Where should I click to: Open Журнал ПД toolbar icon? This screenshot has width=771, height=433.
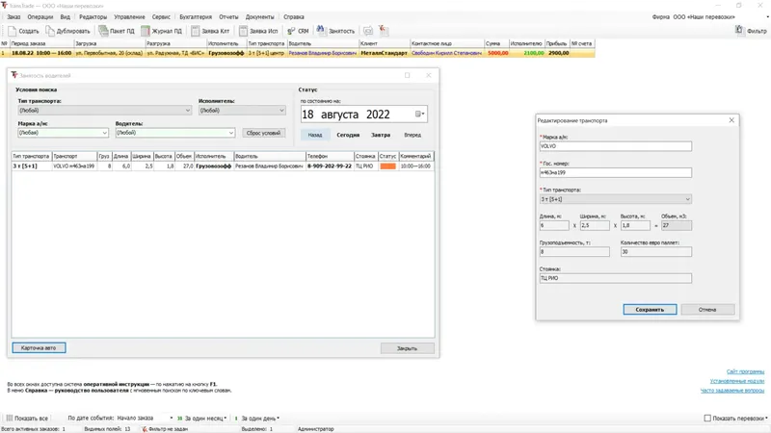point(146,31)
